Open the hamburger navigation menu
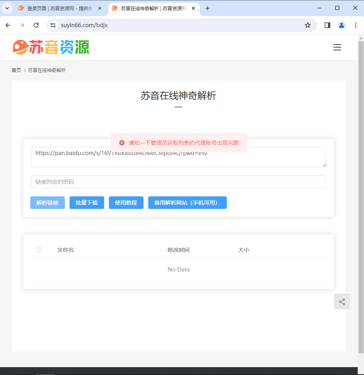Screen dimensions: 364x375 [337, 47]
